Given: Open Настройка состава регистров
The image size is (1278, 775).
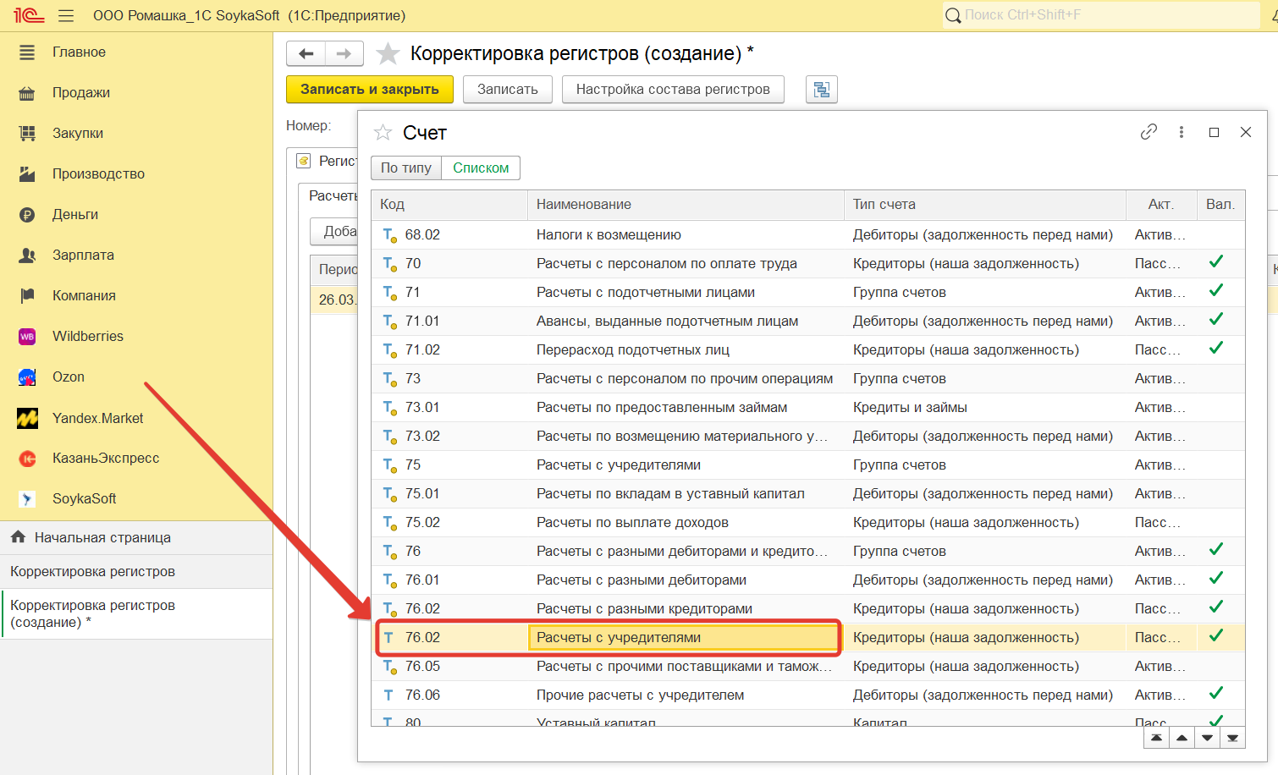Looking at the screenshot, I should [673, 90].
